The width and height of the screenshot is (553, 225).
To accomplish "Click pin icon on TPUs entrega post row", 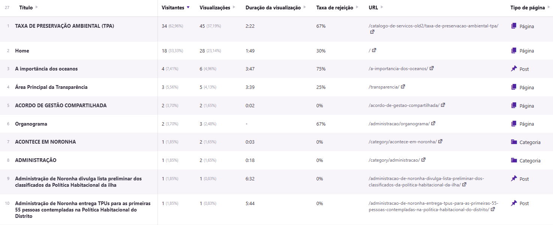I will tap(513, 203).
